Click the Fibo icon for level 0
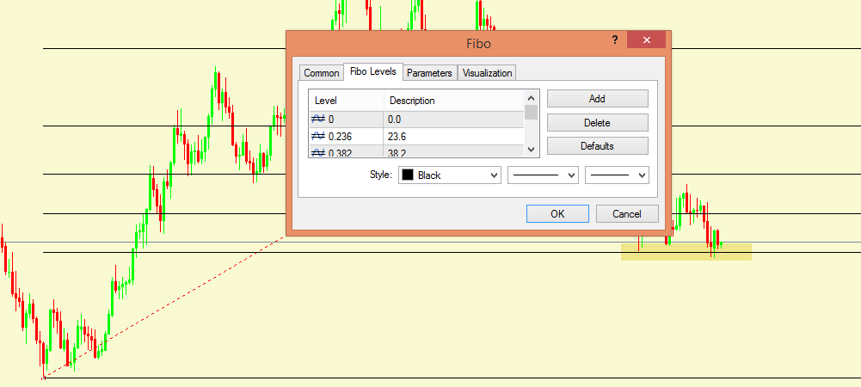This screenshot has height=387, width=861. click(318, 120)
